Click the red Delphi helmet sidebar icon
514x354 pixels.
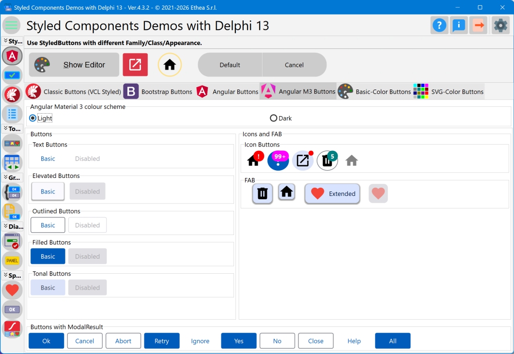point(12,95)
